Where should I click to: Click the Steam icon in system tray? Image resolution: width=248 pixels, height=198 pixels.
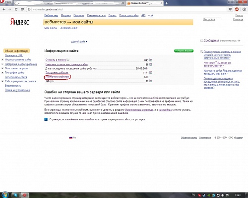[x=204, y=195]
